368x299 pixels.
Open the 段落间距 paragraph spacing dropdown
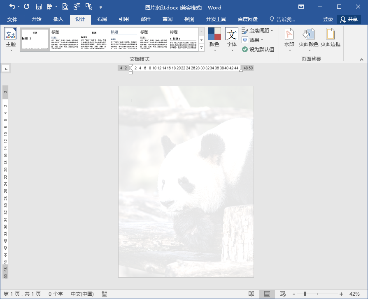[257, 31]
